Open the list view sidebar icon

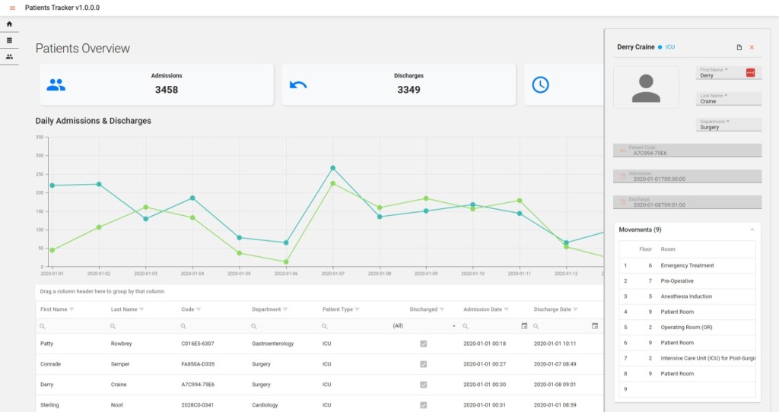(x=9, y=40)
